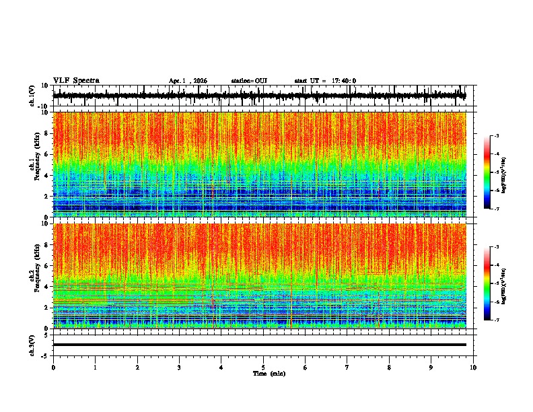Click the ch.1 frequency axis "2" tick label
This screenshot has height=412, width=533.
tap(46, 196)
